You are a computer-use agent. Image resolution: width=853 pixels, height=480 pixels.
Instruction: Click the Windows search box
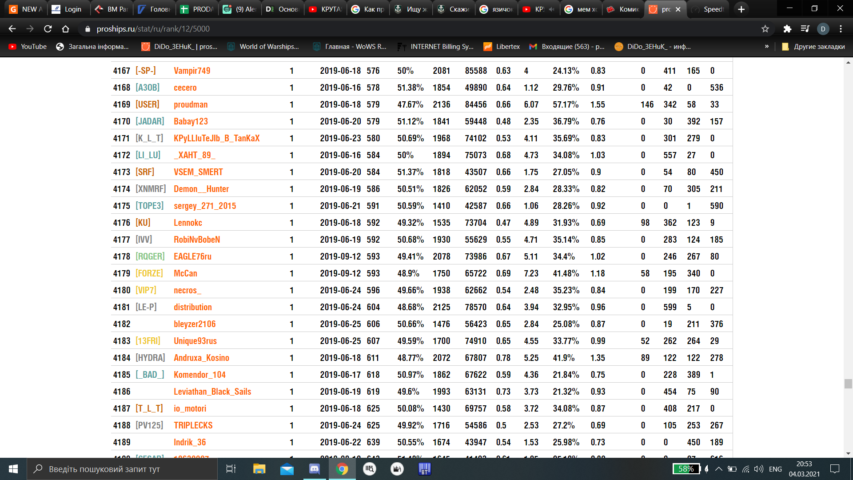[x=122, y=469]
